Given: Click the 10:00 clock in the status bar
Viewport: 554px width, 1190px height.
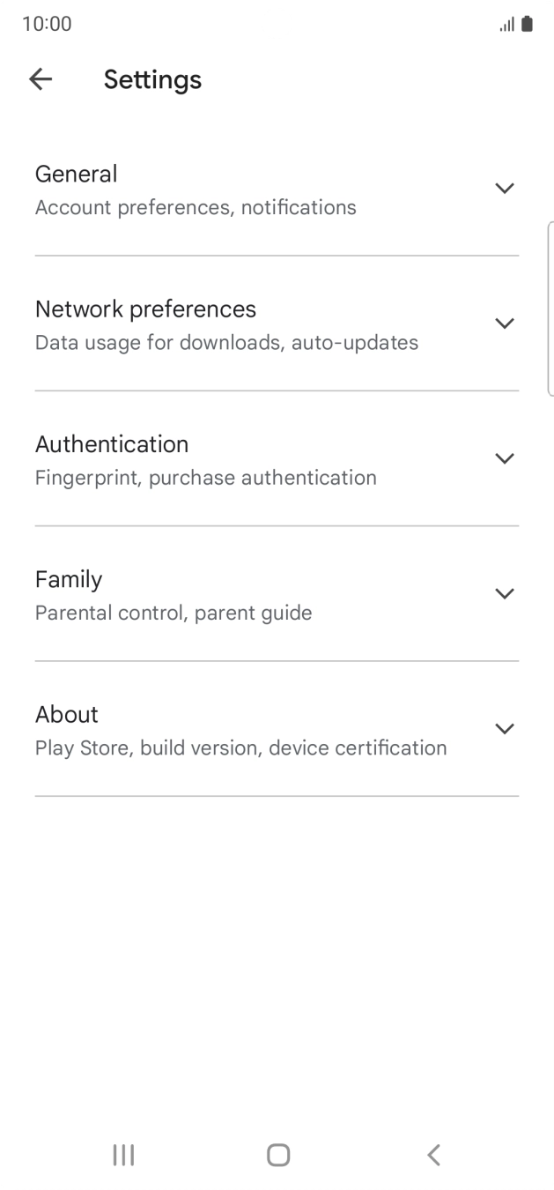Looking at the screenshot, I should click(x=47, y=24).
